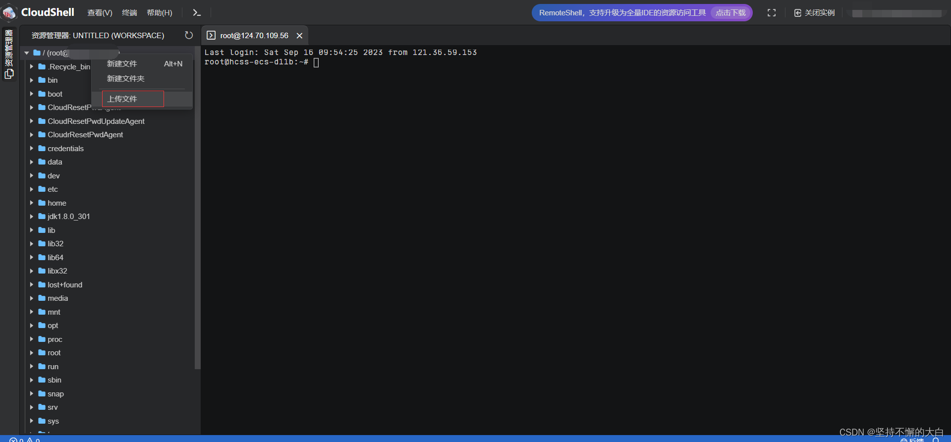Click the etc folder icon
Viewport: 951px width, 442px height.
(42, 189)
